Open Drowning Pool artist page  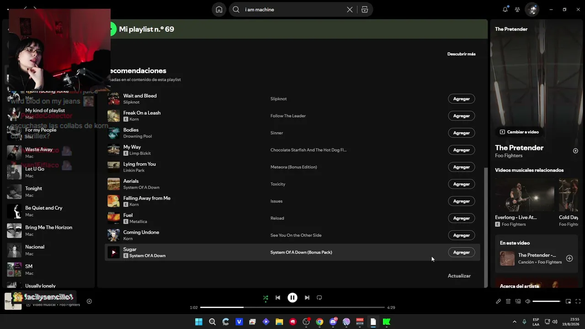[x=138, y=136]
